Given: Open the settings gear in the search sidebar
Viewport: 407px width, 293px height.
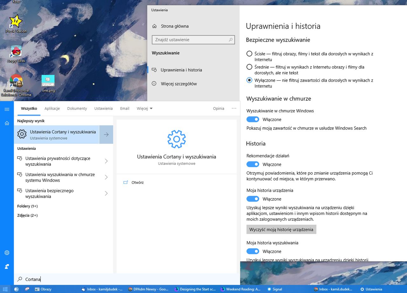Looking at the screenshot, I should 7,253.
